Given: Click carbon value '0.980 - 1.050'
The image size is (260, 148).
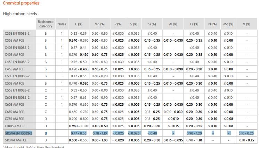Looking at the screenshot, I should pyautogui.click(x=79, y=126).
